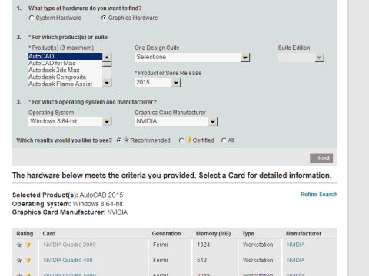This screenshot has width=369, height=276.
Task: Select the Graphics Hardware radio button
Action: click(x=104, y=18)
